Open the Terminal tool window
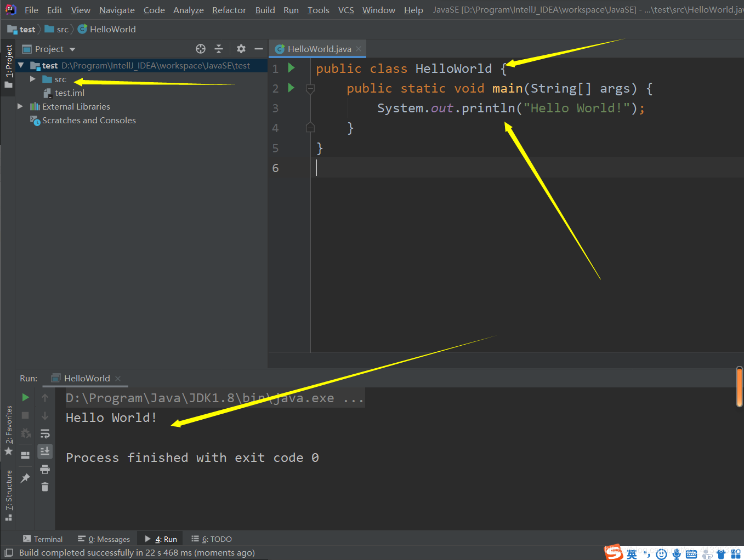The image size is (744, 560). tap(43, 539)
